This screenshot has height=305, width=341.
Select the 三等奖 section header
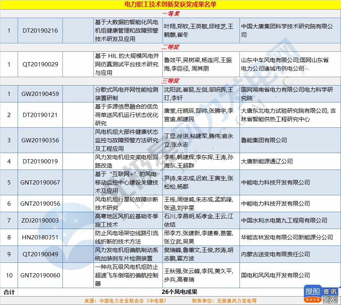(170, 81)
